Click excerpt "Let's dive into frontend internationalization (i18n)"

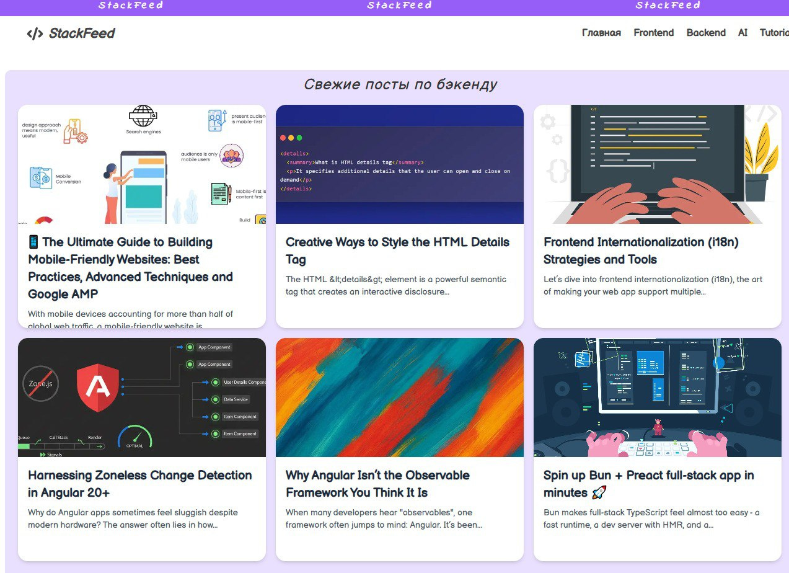coord(653,285)
